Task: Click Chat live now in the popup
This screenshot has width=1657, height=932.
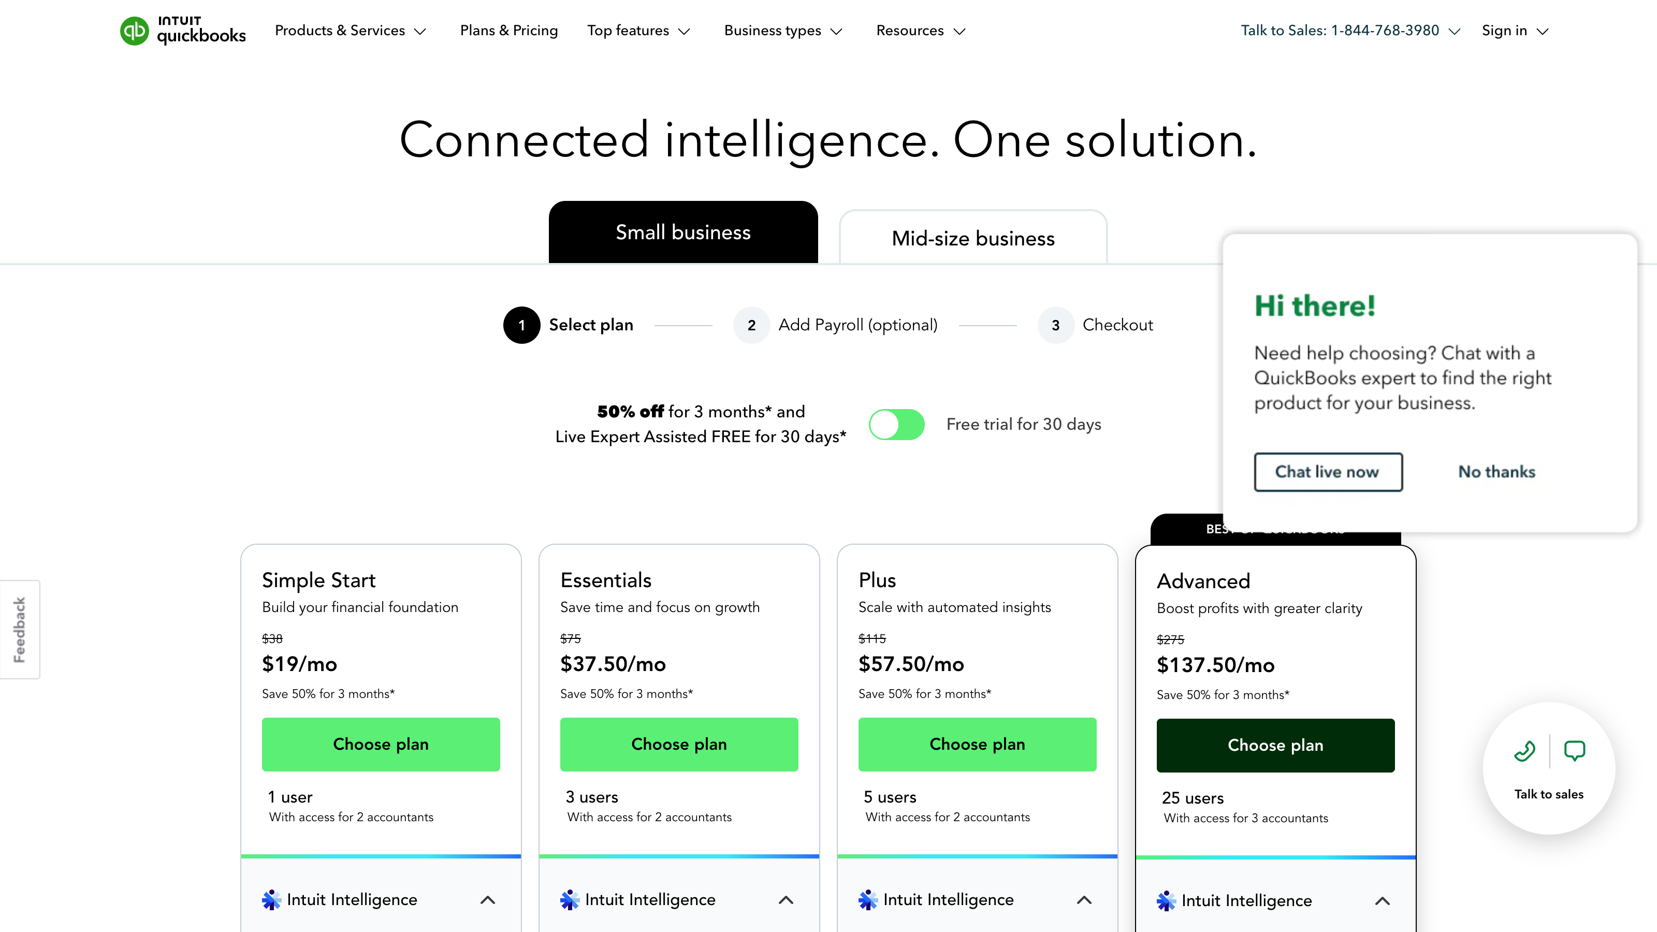Action: point(1328,472)
